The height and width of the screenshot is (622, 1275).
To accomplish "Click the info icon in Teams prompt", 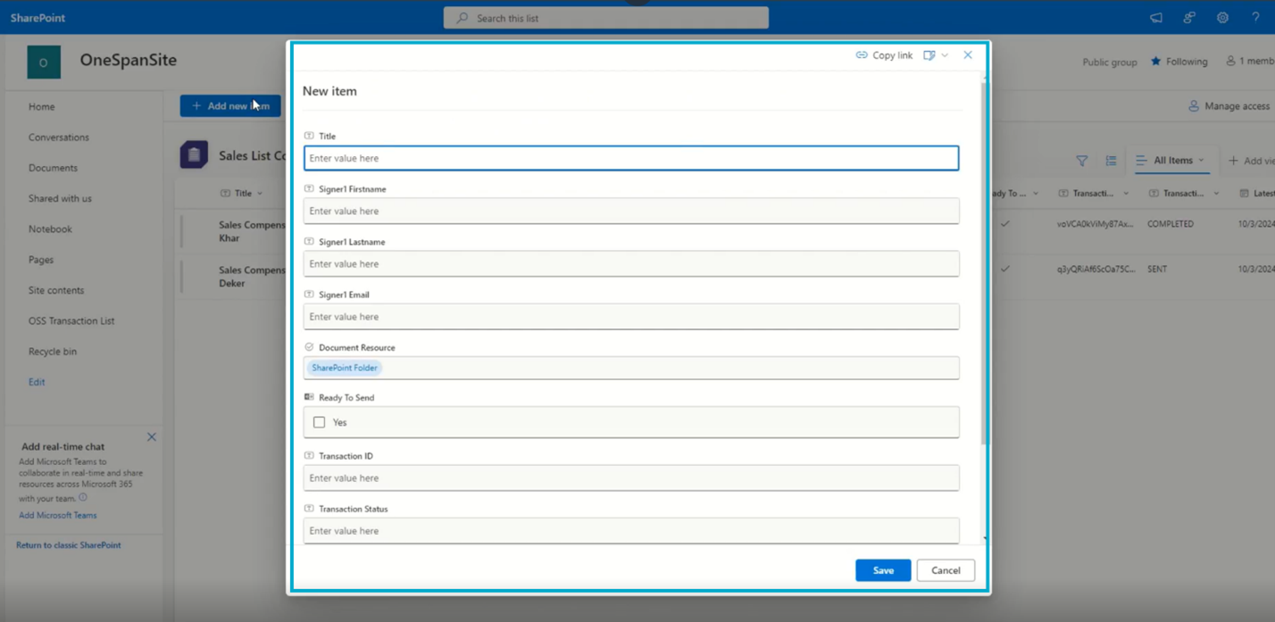I will 83,498.
